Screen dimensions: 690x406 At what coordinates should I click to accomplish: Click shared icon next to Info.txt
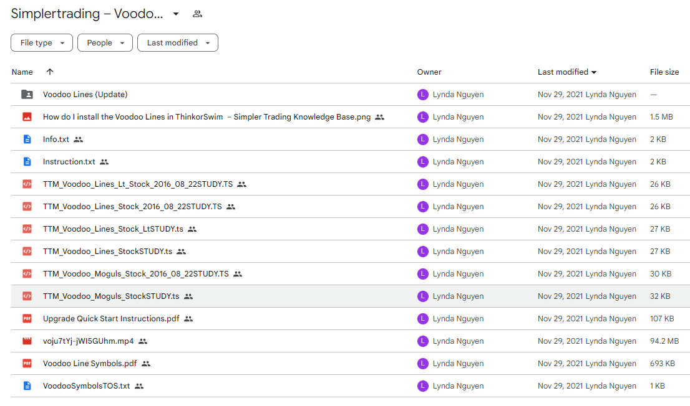click(79, 139)
